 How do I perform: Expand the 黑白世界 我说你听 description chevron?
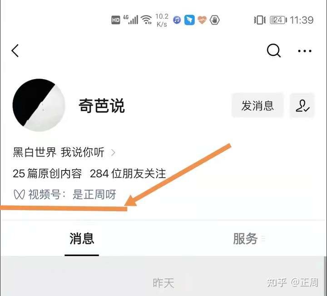pyautogui.click(x=113, y=153)
